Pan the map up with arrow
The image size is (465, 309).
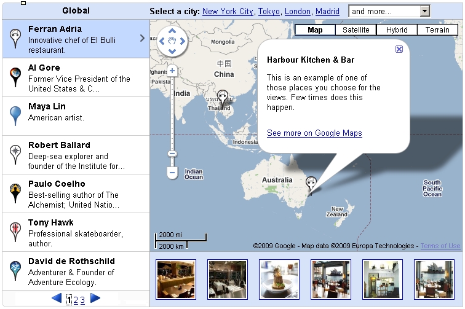(172, 31)
